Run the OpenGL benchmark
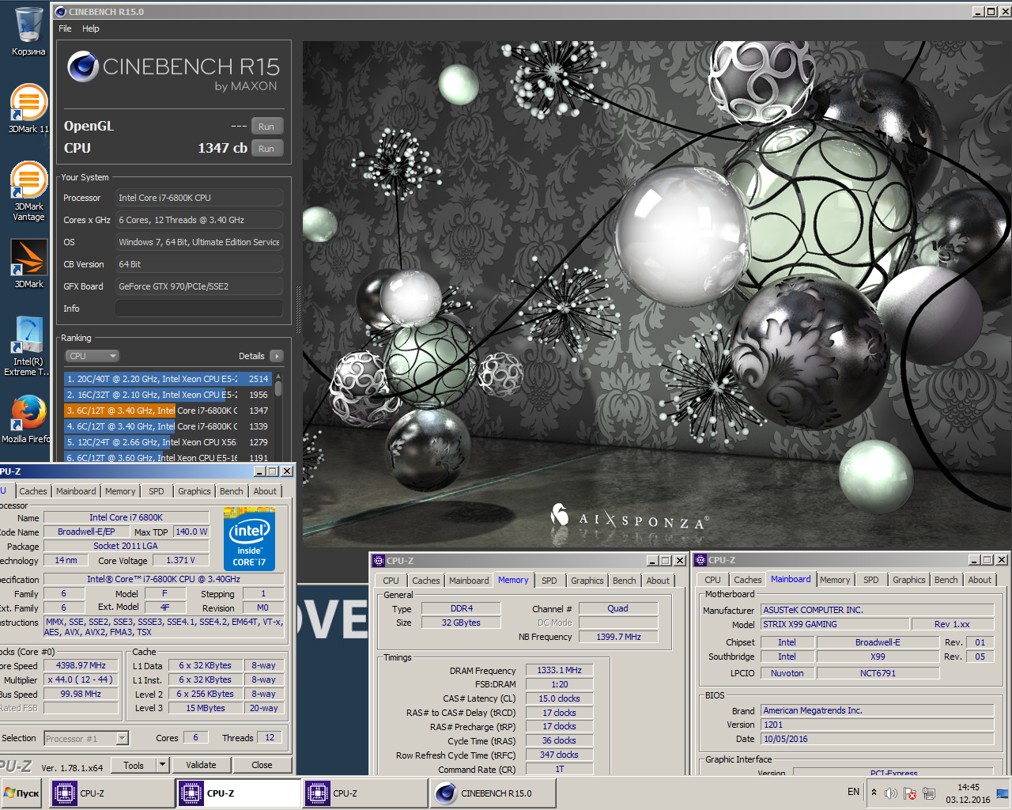Image resolution: width=1012 pixels, height=810 pixels. pos(266,127)
